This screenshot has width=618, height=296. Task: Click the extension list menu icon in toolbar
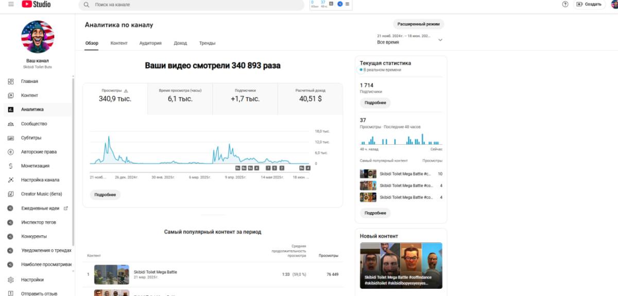348,4
